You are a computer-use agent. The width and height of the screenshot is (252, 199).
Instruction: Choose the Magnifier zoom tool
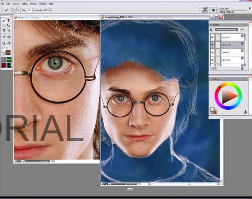(x=4, y=43)
